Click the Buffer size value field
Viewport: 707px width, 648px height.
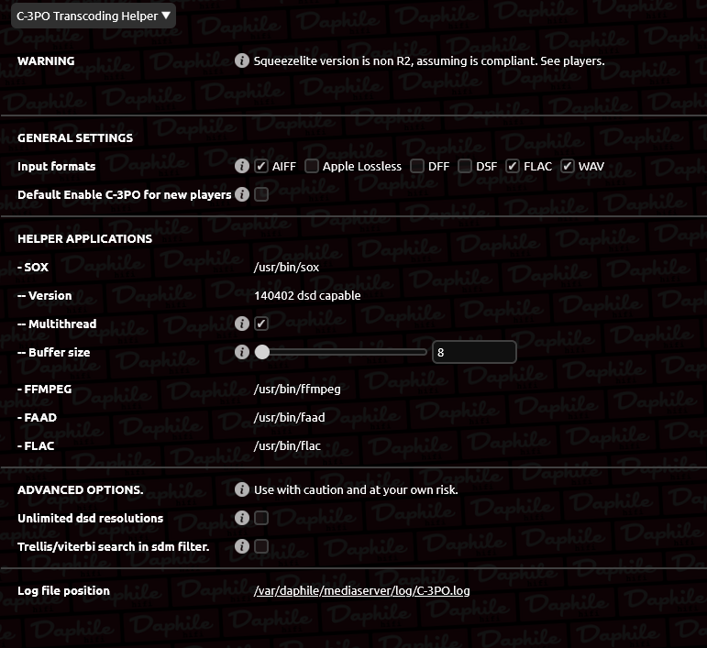coord(474,352)
